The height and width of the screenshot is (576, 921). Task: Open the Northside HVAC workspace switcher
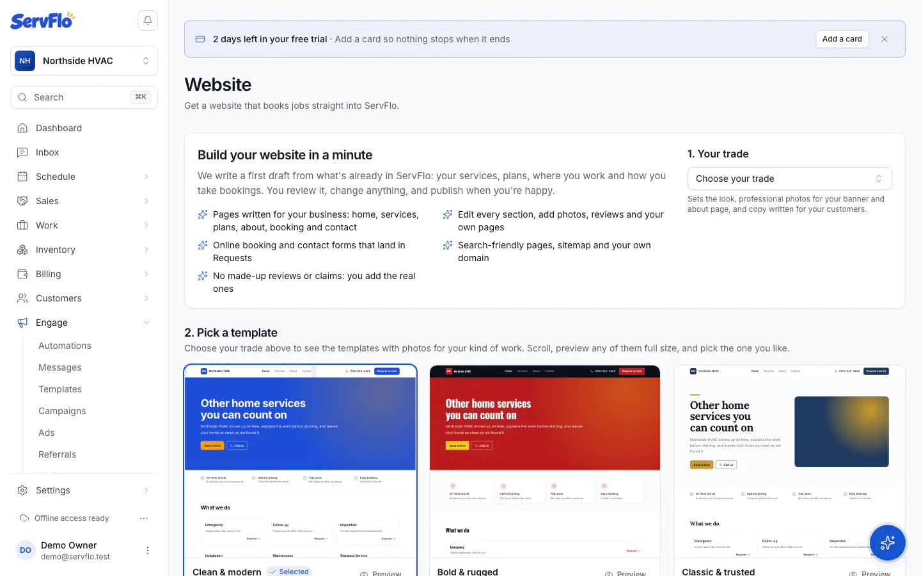pos(84,61)
